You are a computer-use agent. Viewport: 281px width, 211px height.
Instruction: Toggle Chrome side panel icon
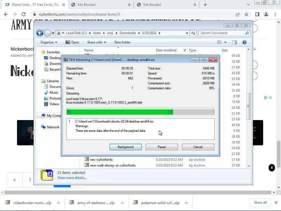click(x=257, y=14)
